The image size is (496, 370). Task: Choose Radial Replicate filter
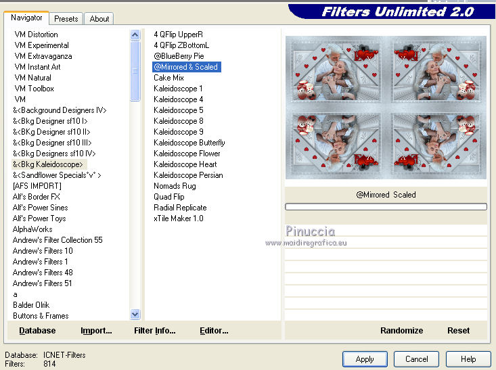point(180,208)
